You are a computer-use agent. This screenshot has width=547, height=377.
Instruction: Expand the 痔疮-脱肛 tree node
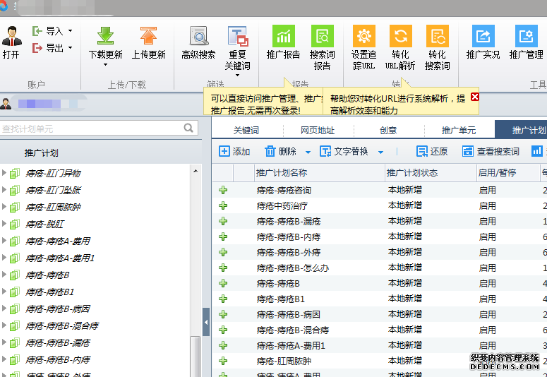tap(4, 224)
